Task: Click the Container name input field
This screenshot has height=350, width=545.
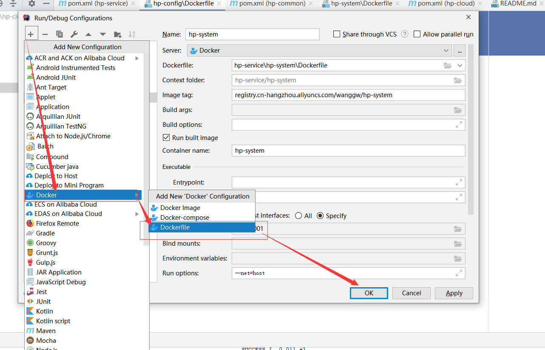Action: [348, 151]
